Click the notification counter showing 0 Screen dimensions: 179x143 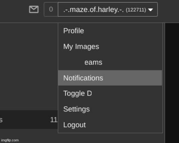51,9
